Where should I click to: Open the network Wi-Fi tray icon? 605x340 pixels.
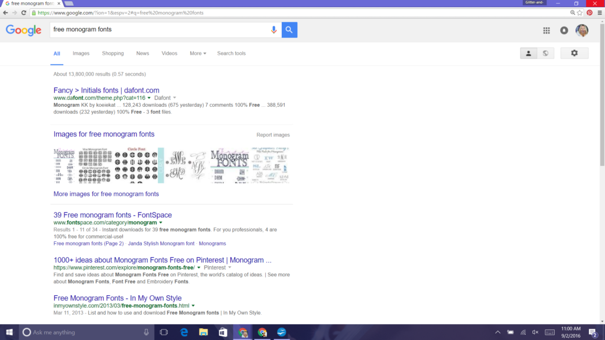tap(523, 332)
